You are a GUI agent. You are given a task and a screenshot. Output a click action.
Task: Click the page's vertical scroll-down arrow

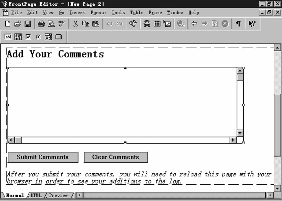(x=277, y=188)
